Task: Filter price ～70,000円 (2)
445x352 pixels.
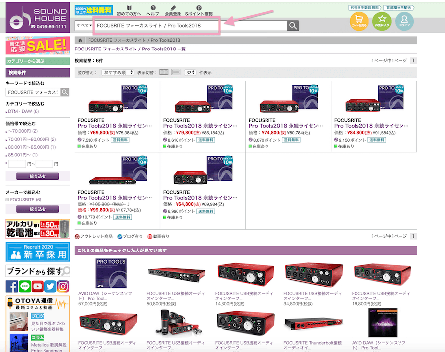Action: click(23, 131)
